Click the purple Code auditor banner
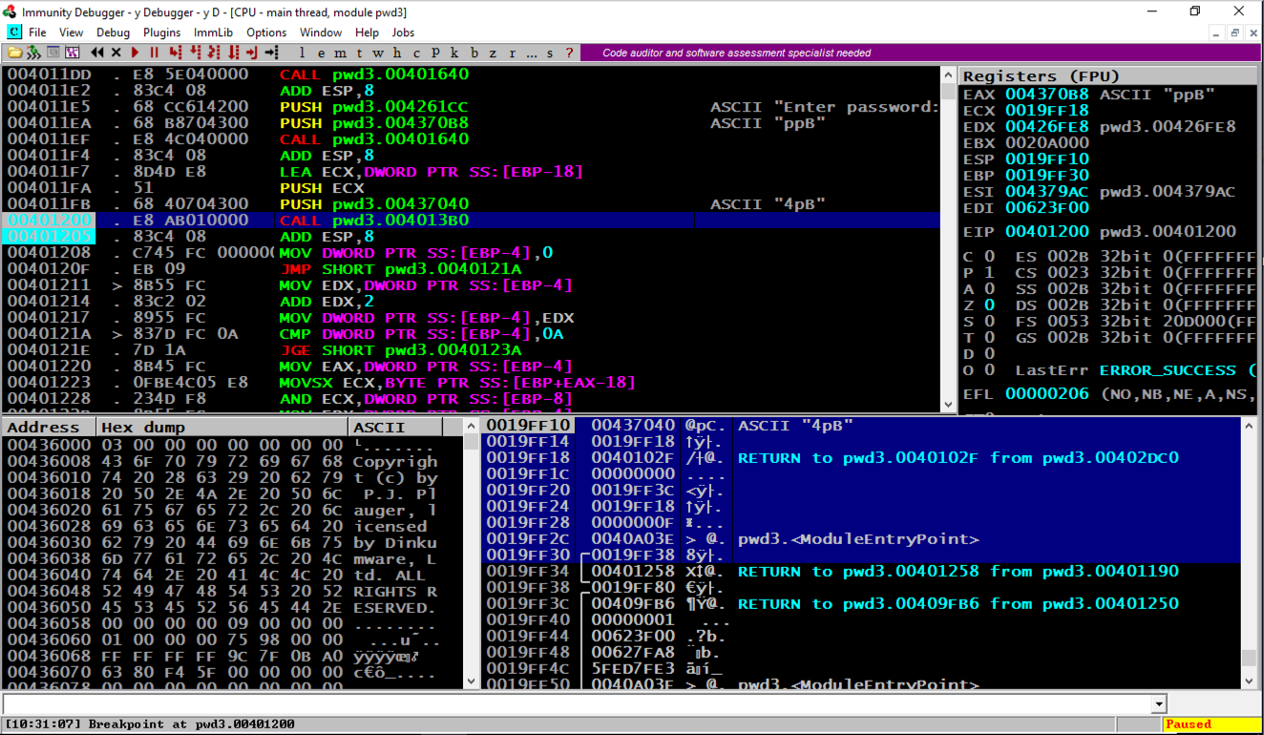Image resolution: width=1264 pixels, height=735 pixels. (920, 52)
